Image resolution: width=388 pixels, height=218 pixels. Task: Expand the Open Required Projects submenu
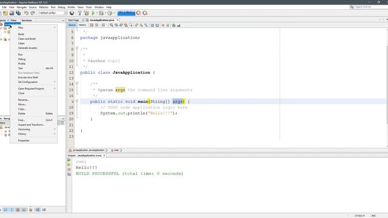(34, 88)
